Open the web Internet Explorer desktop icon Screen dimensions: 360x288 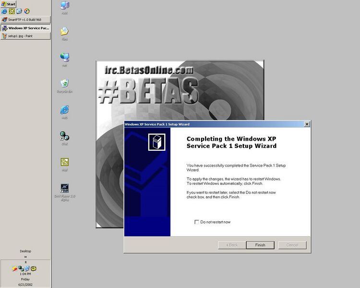65,112
